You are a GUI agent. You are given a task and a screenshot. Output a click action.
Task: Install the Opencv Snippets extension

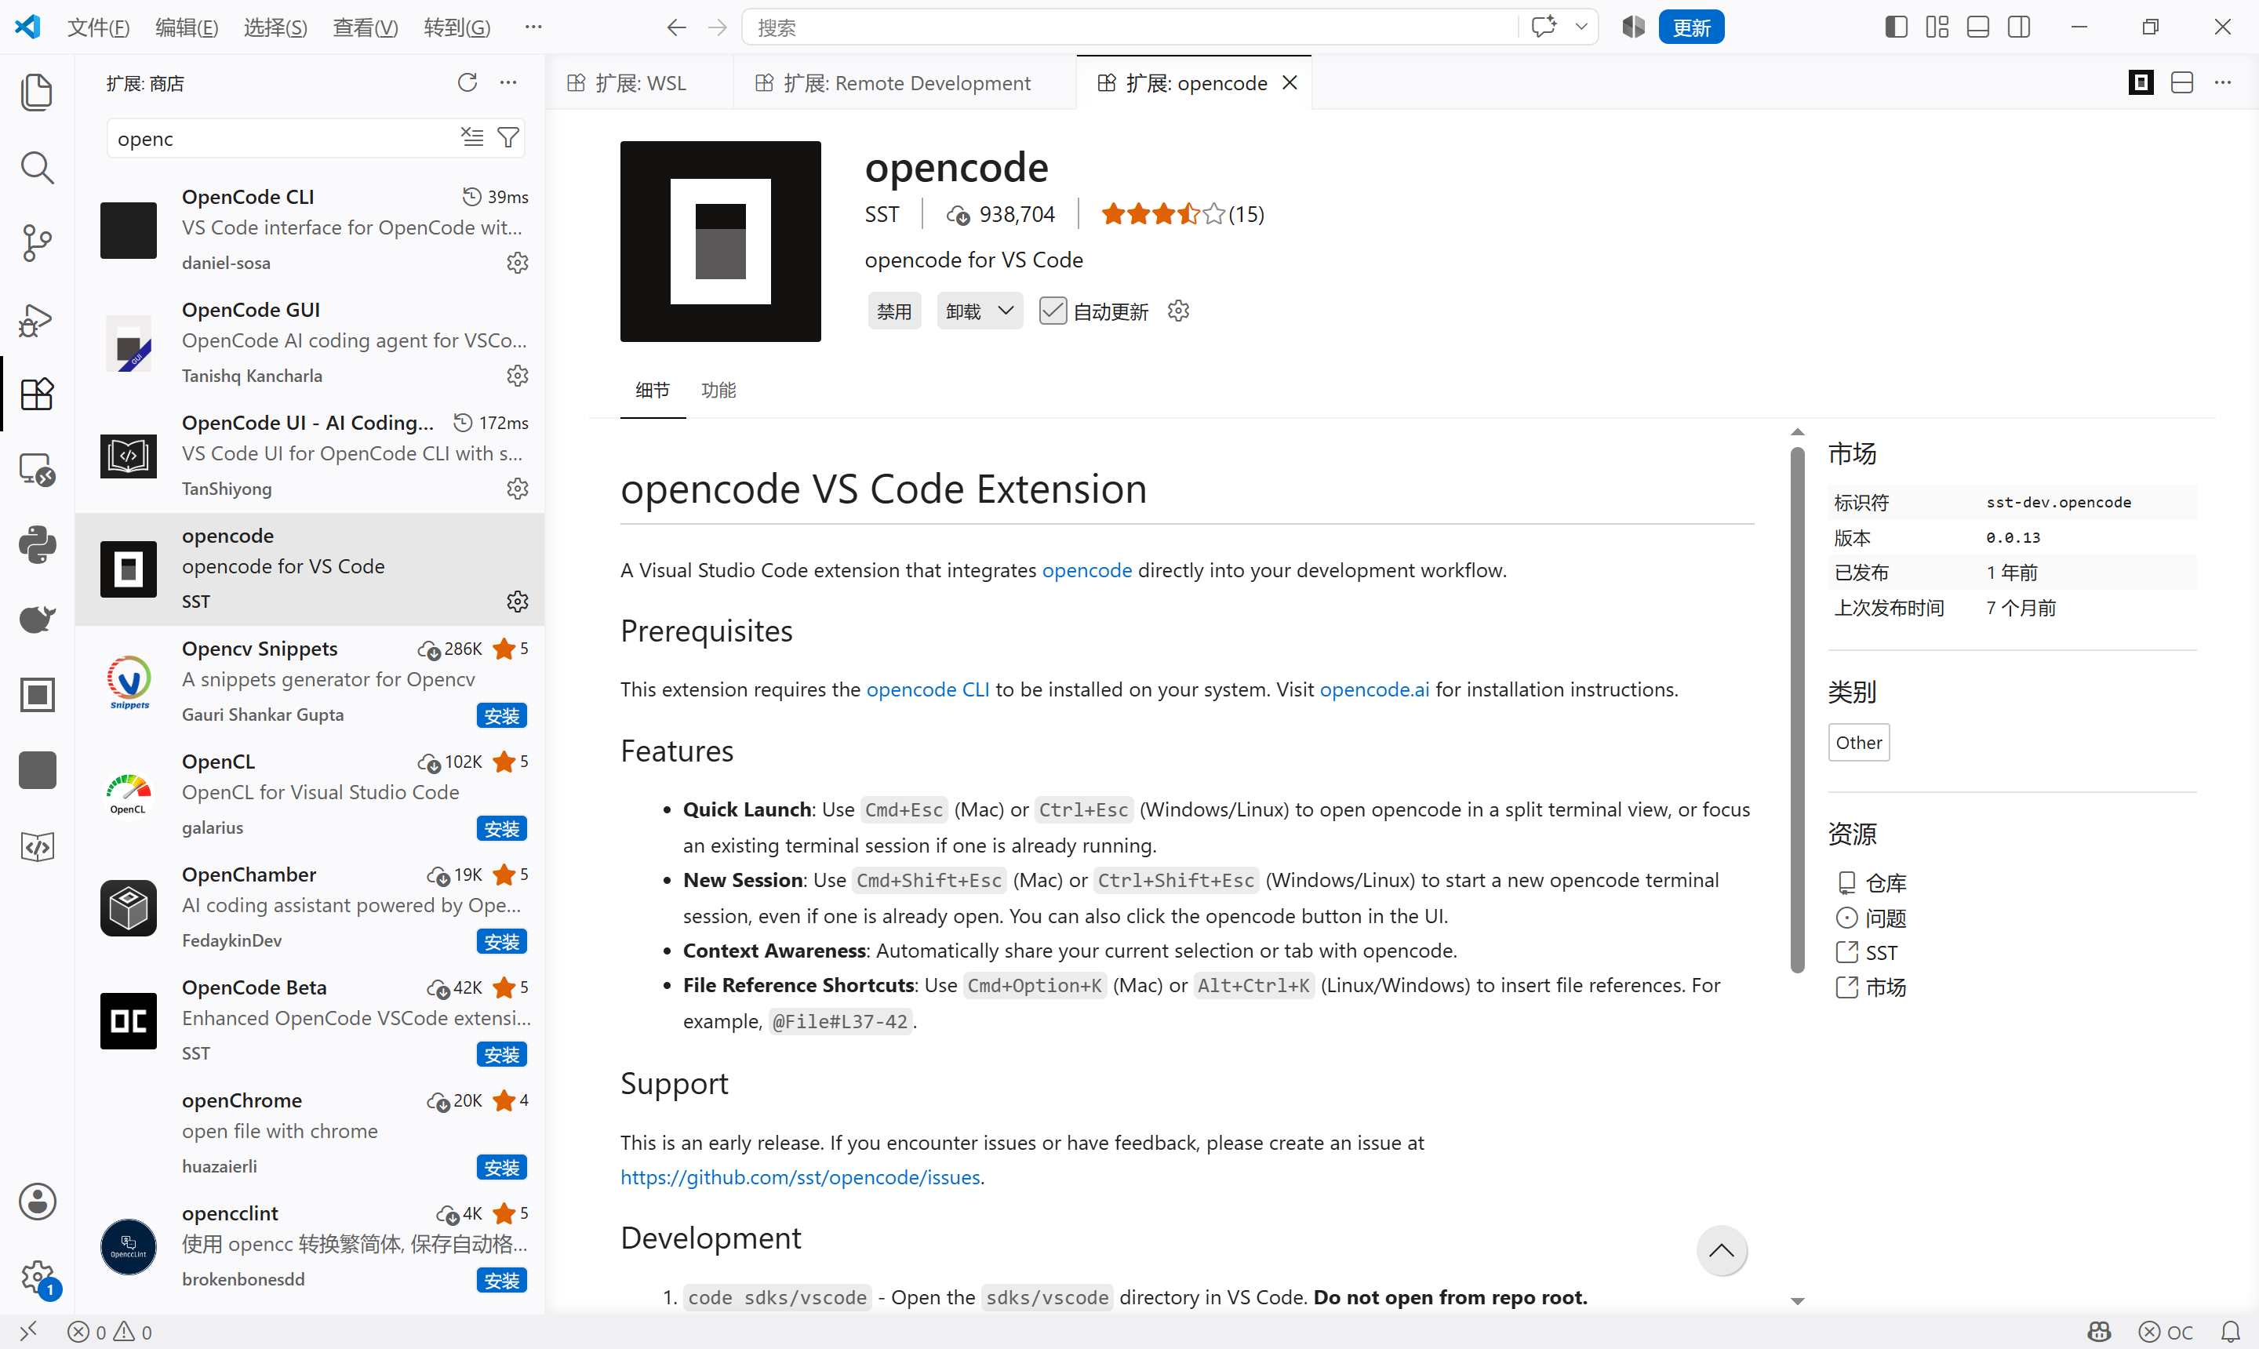point(502,716)
